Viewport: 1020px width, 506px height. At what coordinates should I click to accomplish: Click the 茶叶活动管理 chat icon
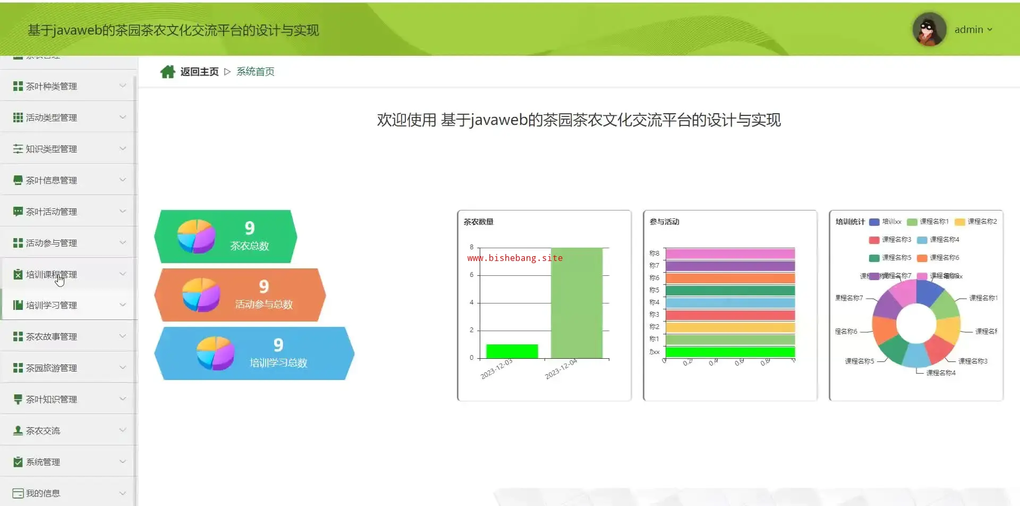[x=18, y=212]
